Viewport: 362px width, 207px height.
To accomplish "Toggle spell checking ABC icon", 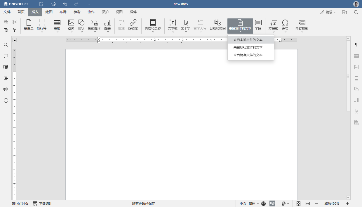I will [272, 203].
